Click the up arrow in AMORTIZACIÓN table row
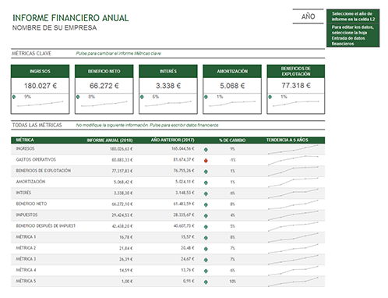 (206, 183)
